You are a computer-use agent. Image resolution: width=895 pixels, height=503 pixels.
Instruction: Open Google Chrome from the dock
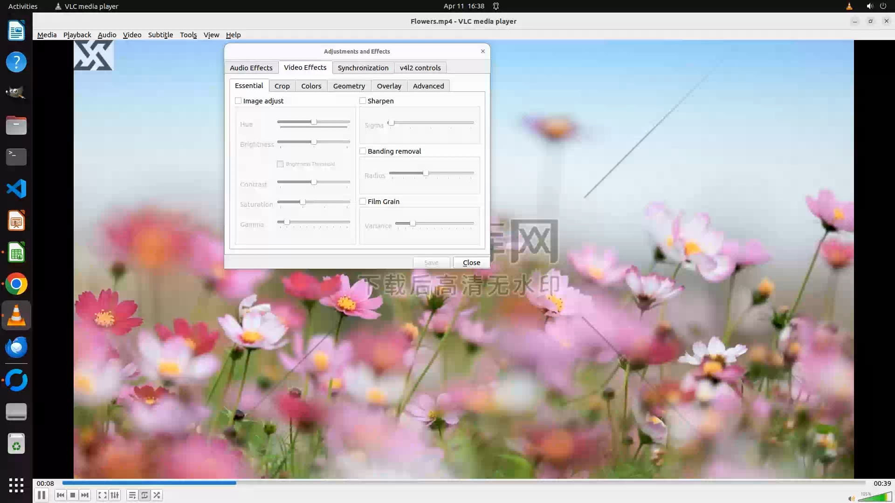16,284
